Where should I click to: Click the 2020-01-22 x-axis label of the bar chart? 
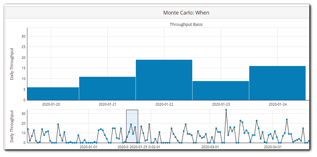164,104
